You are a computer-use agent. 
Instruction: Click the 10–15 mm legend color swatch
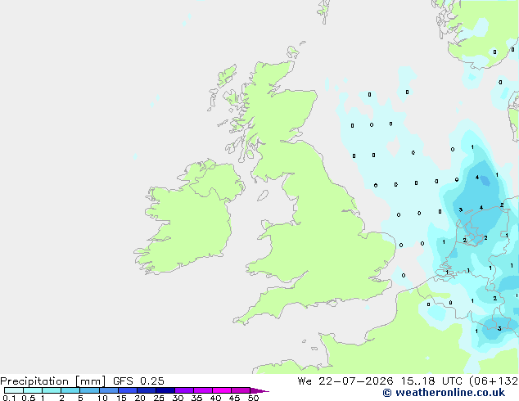(x=108, y=390)
